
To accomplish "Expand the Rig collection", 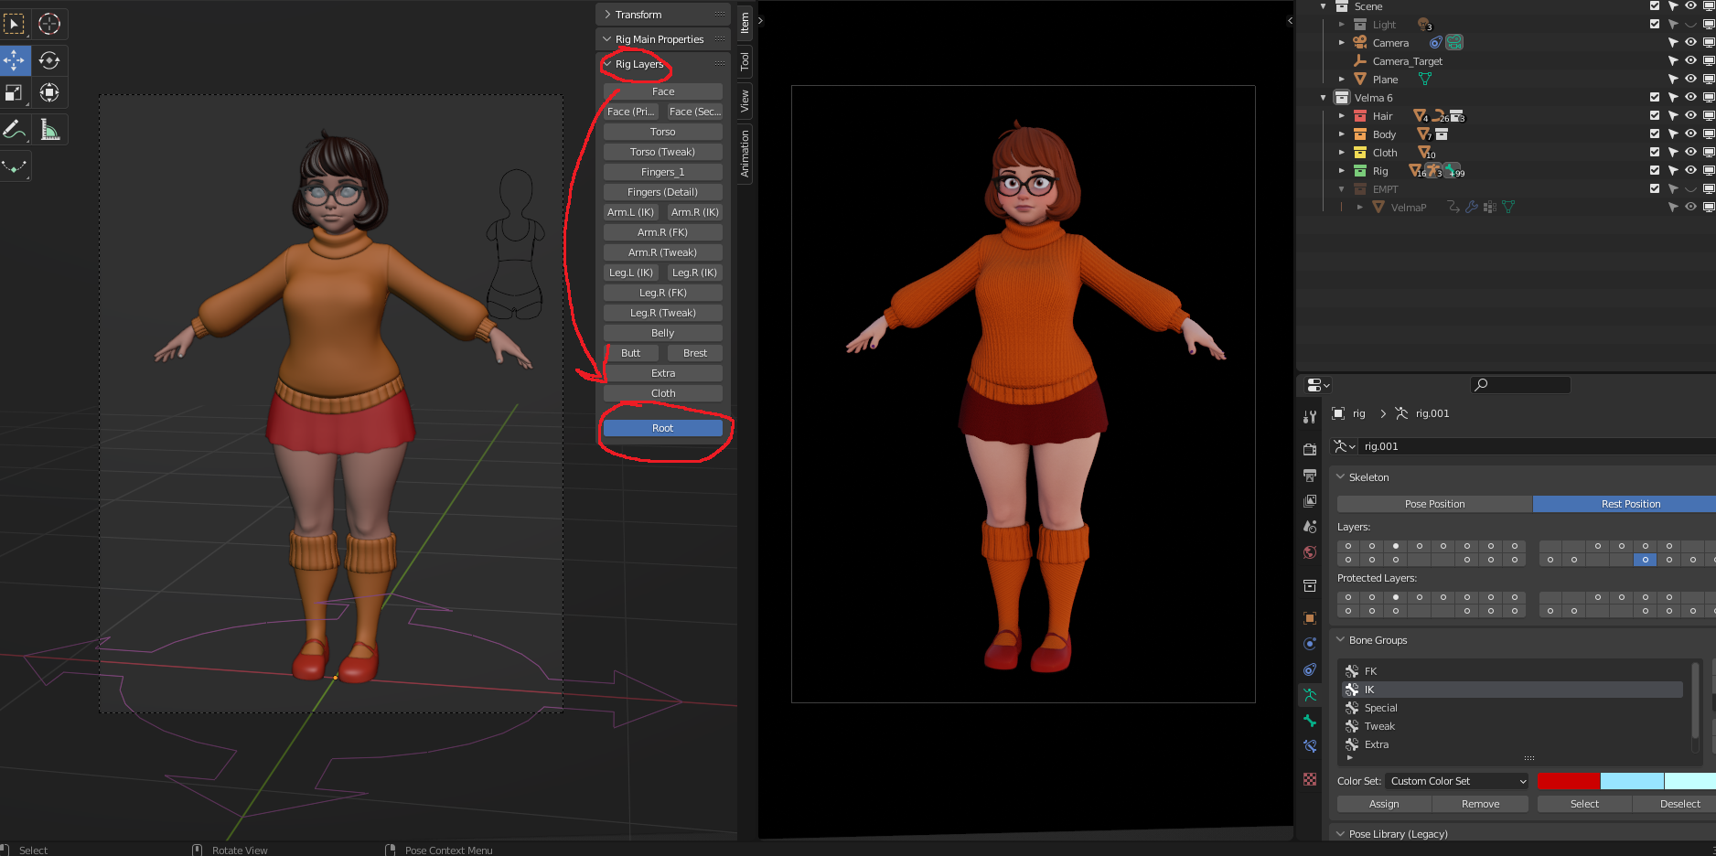I will pos(1342,171).
